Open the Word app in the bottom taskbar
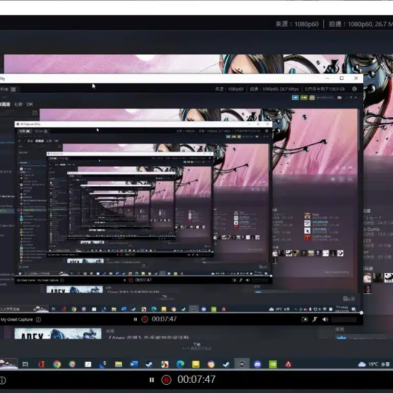The image size is (393, 393). 134,364
